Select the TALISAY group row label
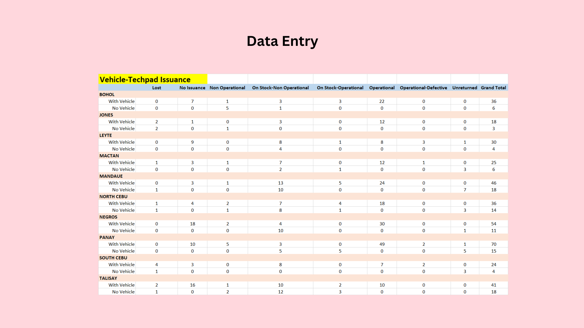Viewport: 584px width, 328px height. 108,278
